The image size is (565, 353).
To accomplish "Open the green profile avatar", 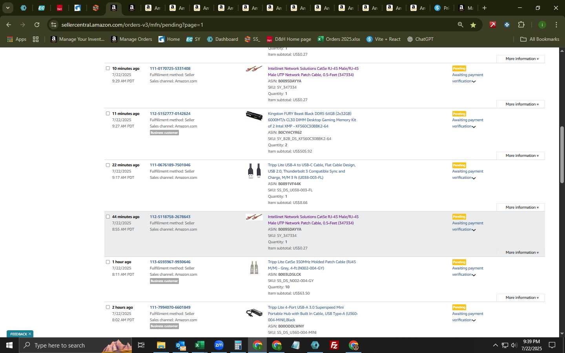I will pos(542,25).
